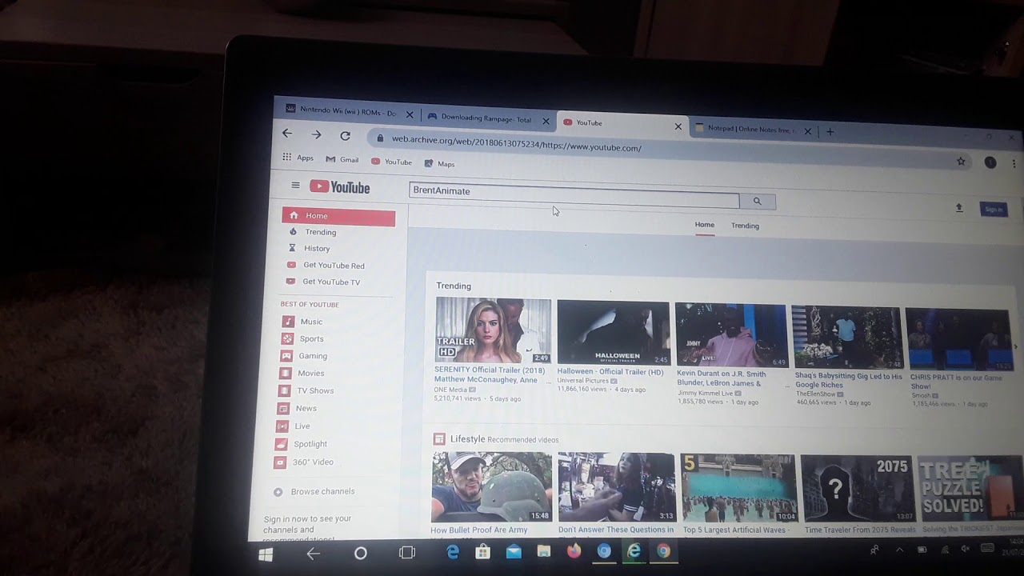The width and height of the screenshot is (1024, 576).
Task: Select Live in Best of YouTube
Action: (x=293, y=426)
